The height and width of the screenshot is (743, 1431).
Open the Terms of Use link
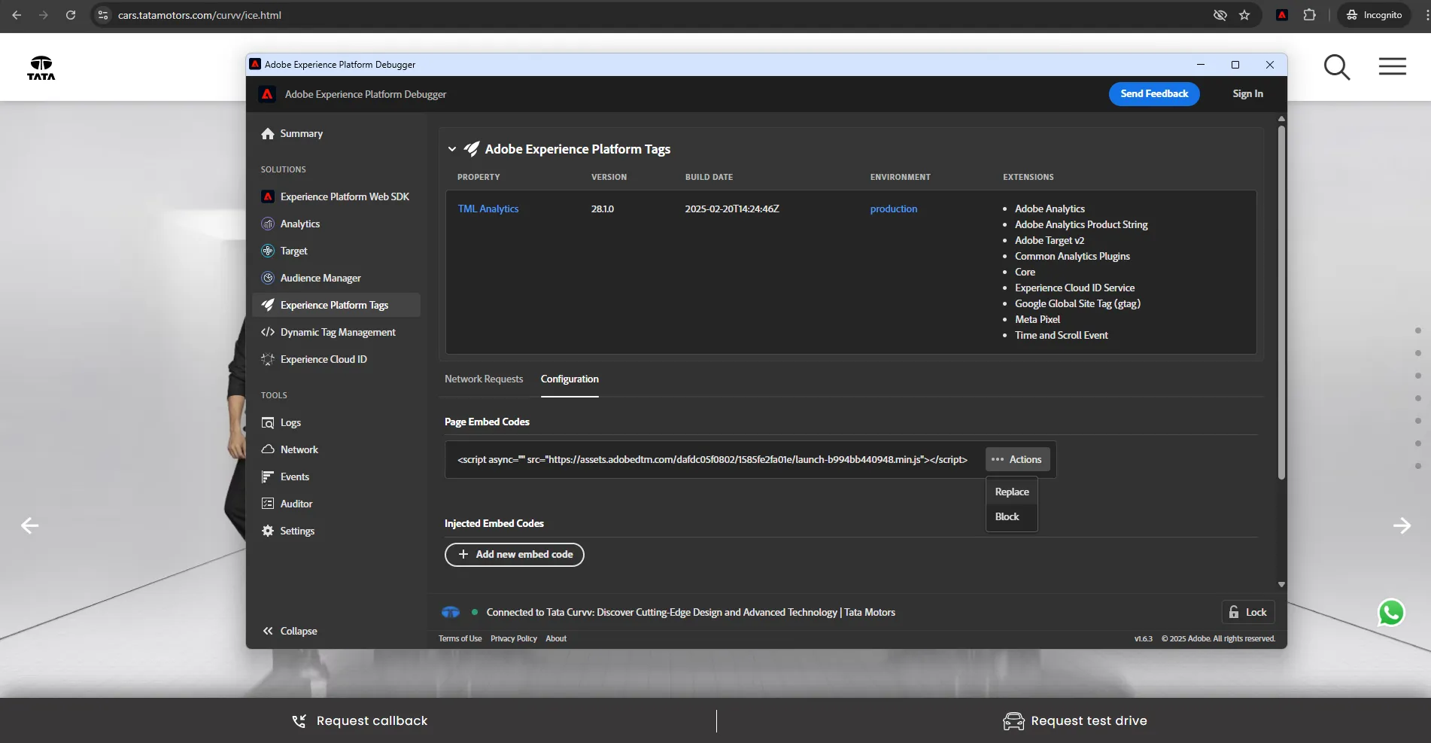click(x=460, y=638)
